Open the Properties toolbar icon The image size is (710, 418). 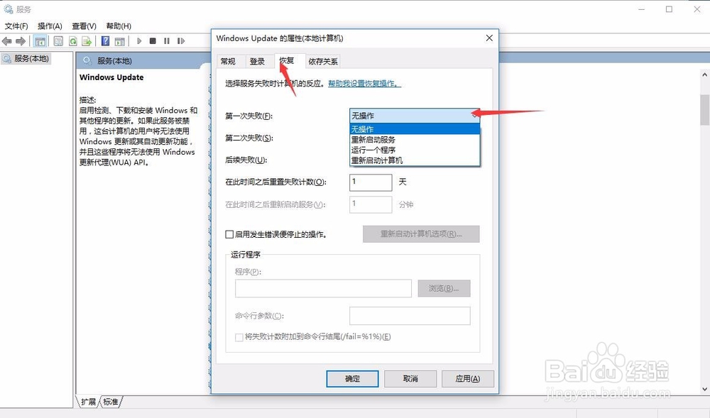58,41
